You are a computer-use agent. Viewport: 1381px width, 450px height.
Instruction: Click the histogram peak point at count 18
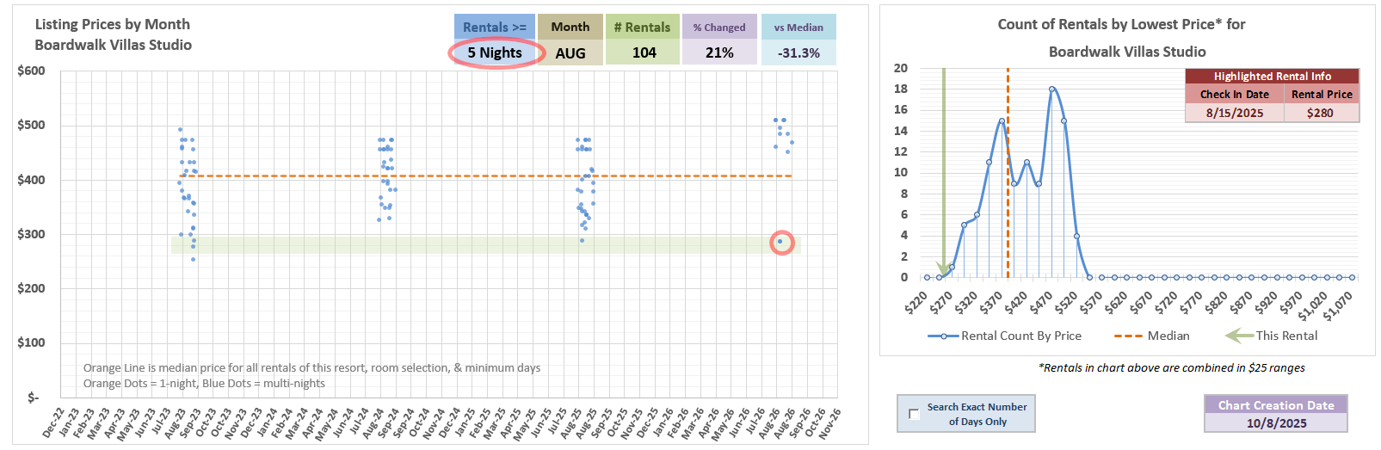tap(1051, 89)
